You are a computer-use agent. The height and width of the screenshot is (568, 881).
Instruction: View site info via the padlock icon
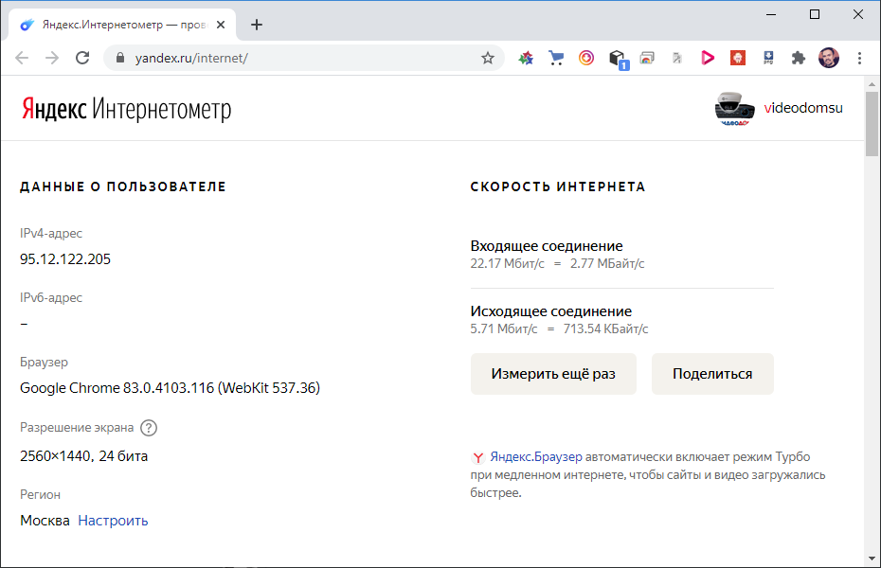(119, 58)
